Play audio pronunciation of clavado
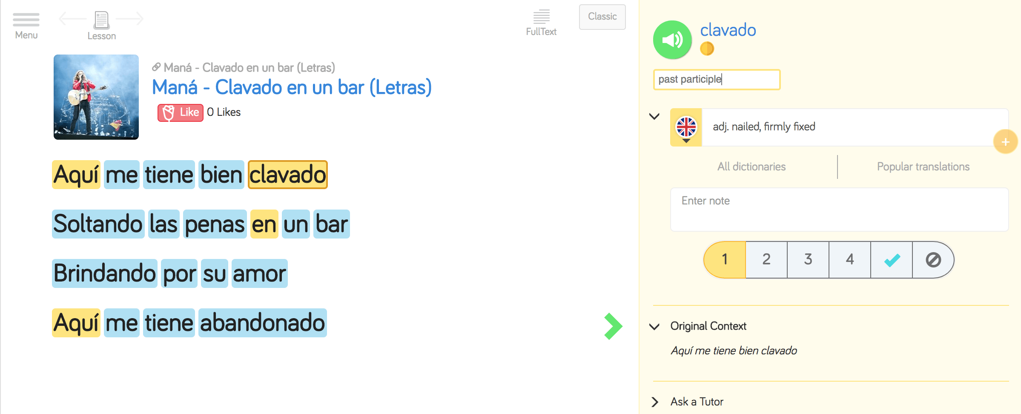The height and width of the screenshot is (414, 1021). coord(672,40)
